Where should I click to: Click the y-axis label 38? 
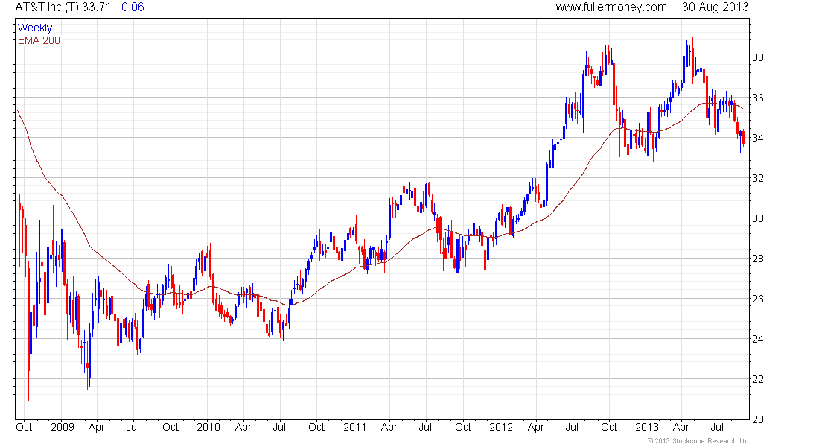(757, 57)
